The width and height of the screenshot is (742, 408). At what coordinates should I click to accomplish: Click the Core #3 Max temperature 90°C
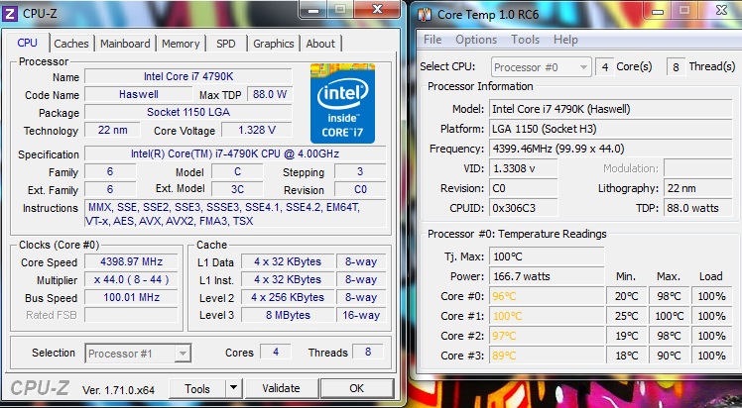(x=670, y=357)
